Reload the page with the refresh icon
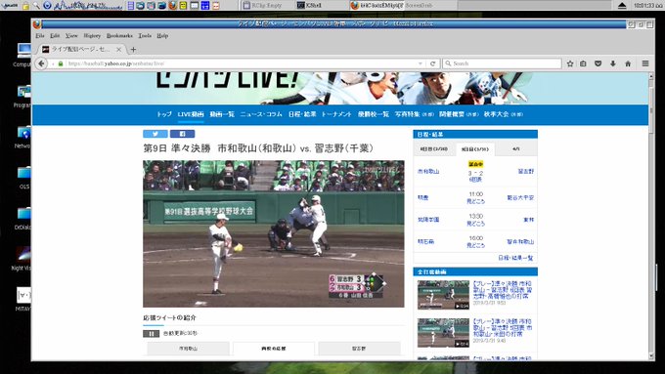665x374 pixels. (x=432, y=63)
